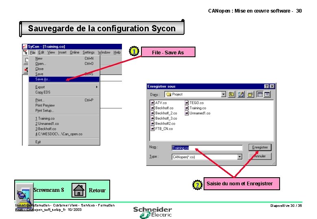Choose Open... from the File menu
317x219 pixels.
[x=64, y=64]
